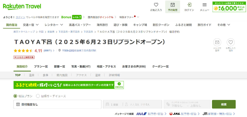Click the メルマガ登録 envelope icon
Screen dimensions: 247x117
point(217,42)
